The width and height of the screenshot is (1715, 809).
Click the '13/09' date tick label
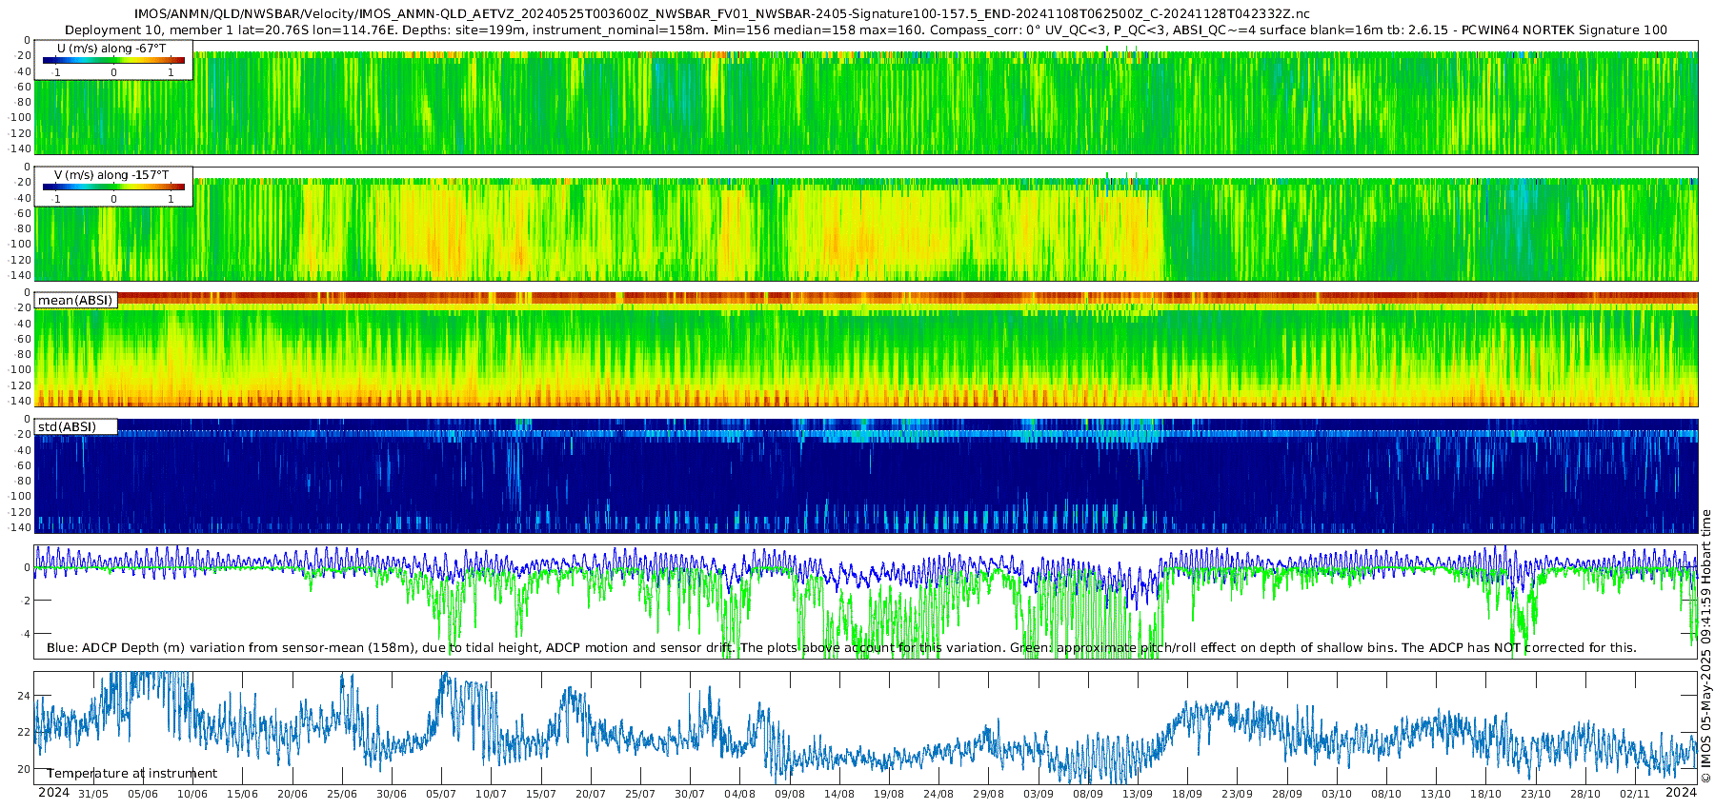1138,794
